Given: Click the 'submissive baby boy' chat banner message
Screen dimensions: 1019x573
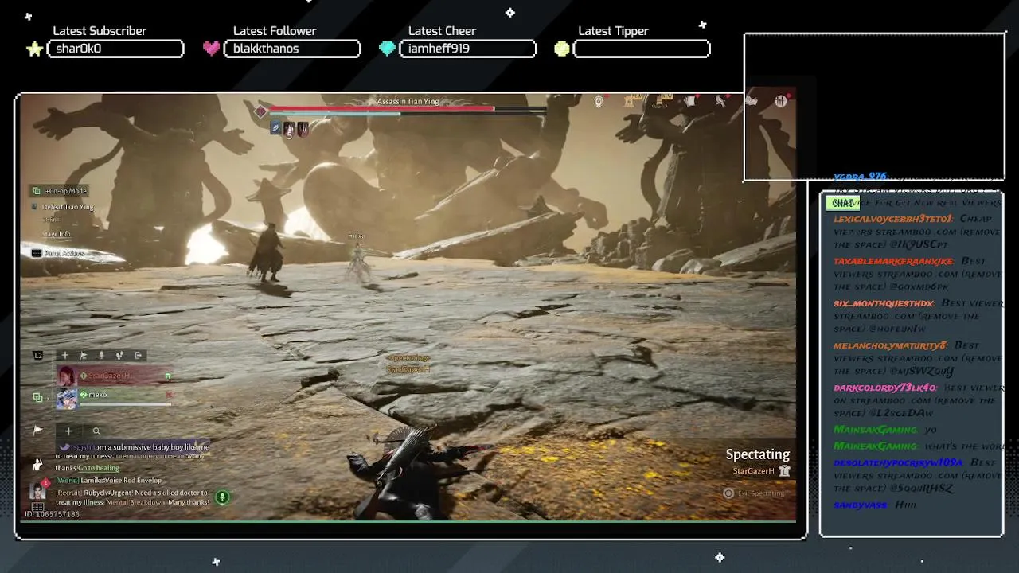Looking at the screenshot, I should [132, 447].
